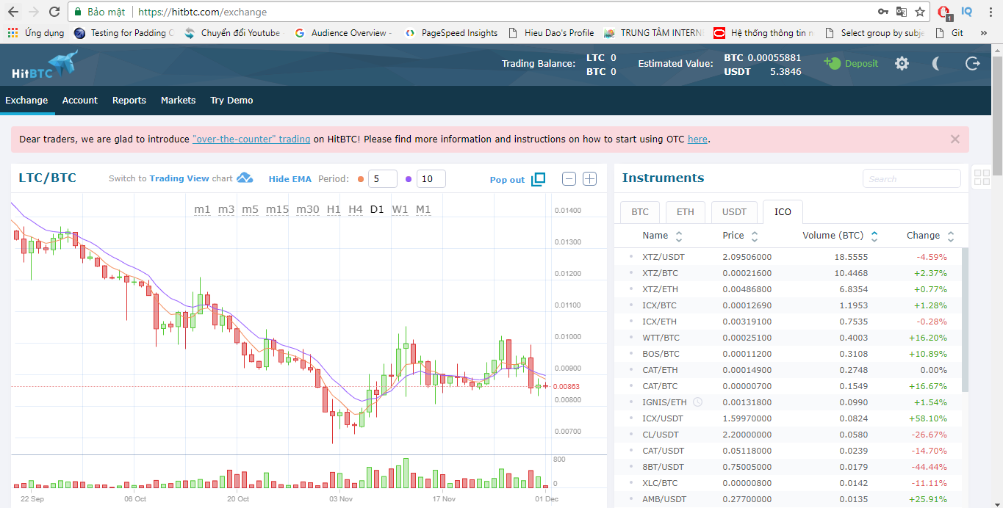Open the settings gear icon
The width and height of the screenshot is (1003, 508).
pos(902,64)
